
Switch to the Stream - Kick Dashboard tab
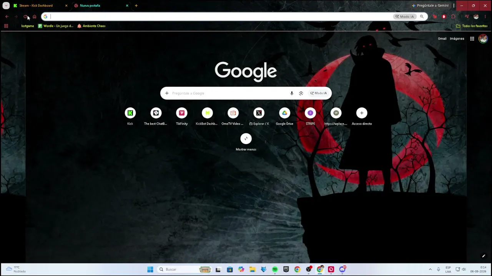point(36,6)
